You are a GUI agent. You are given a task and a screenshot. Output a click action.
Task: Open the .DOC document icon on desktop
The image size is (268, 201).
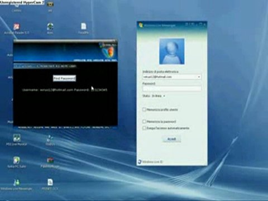tap(50, 183)
